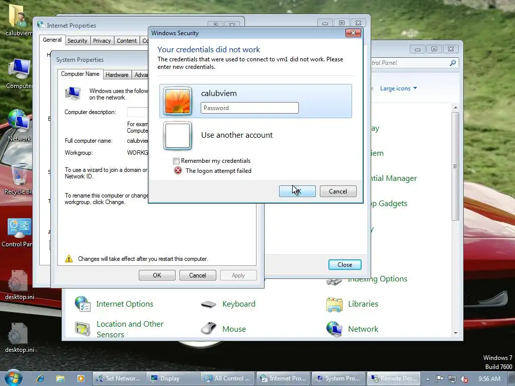515x386 pixels.
Task: Click muted volume tray icon
Action: point(464,379)
